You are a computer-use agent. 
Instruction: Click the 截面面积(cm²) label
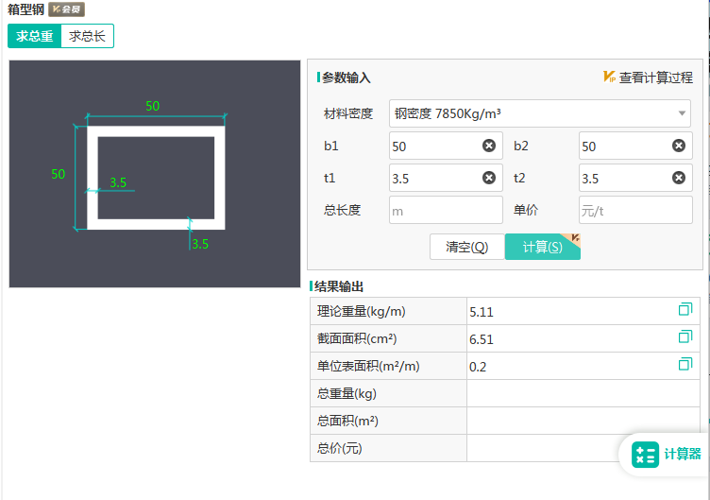click(x=357, y=338)
